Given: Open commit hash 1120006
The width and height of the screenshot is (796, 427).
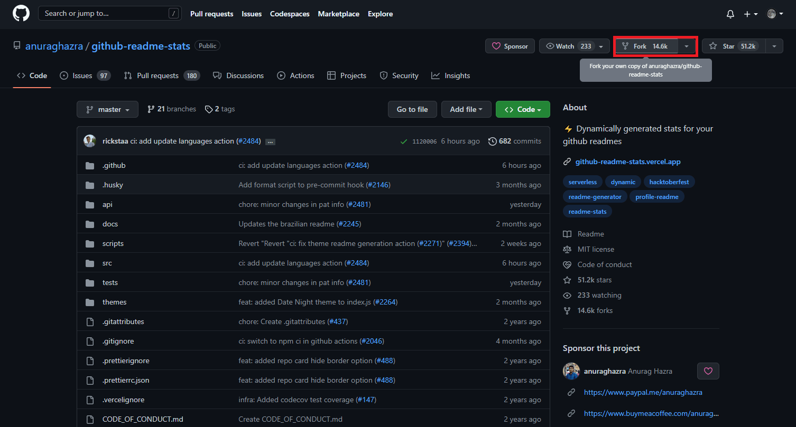Looking at the screenshot, I should [x=424, y=141].
